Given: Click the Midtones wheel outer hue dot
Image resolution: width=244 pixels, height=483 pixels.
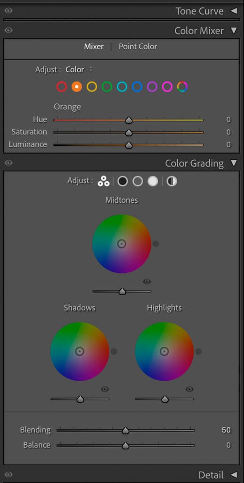Looking at the screenshot, I should (x=156, y=244).
